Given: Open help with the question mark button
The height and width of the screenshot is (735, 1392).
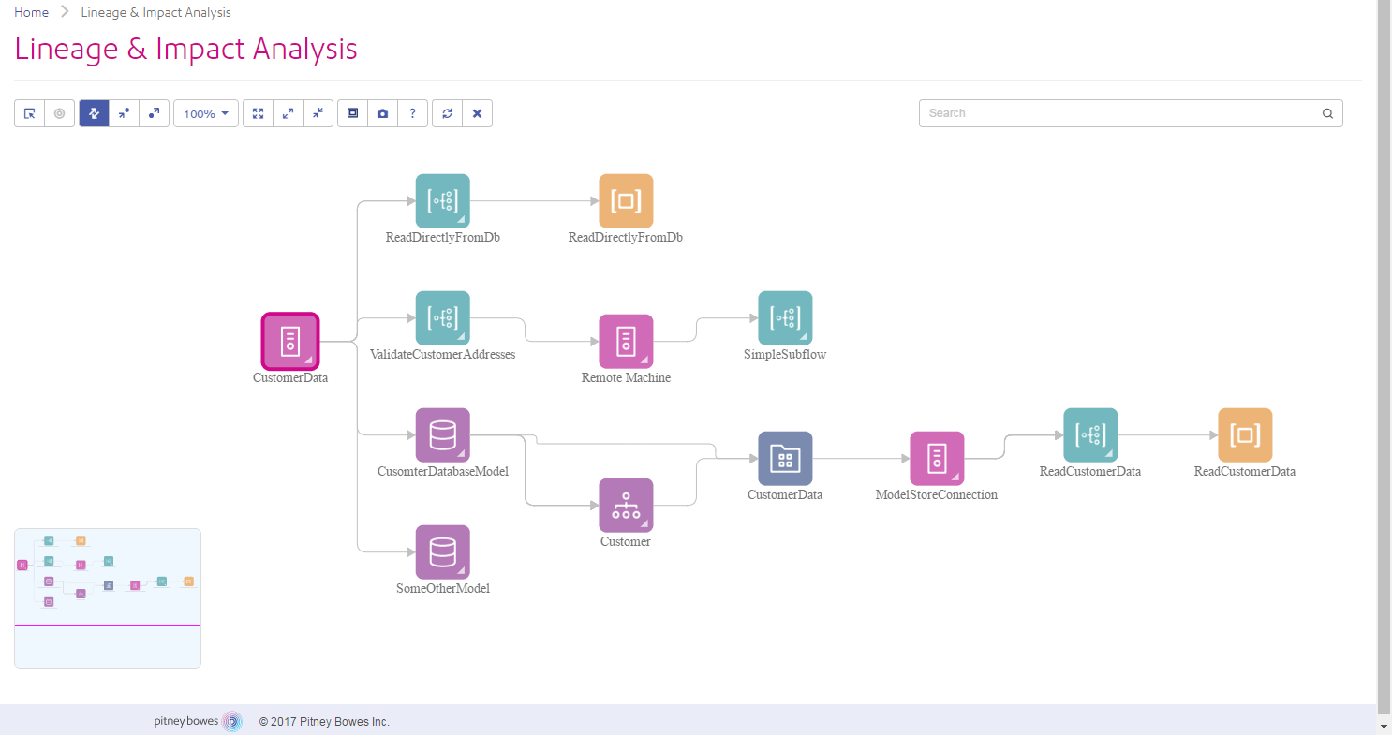Looking at the screenshot, I should [412, 113].
